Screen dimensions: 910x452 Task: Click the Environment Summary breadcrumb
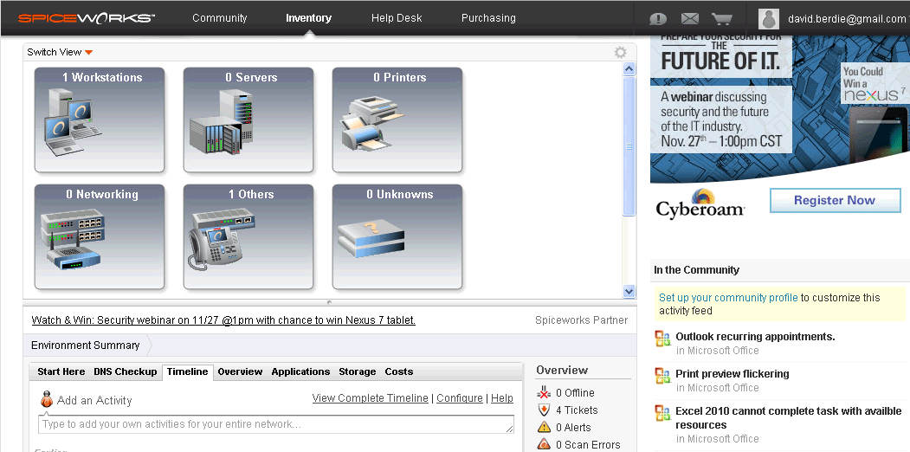[86, 345]
